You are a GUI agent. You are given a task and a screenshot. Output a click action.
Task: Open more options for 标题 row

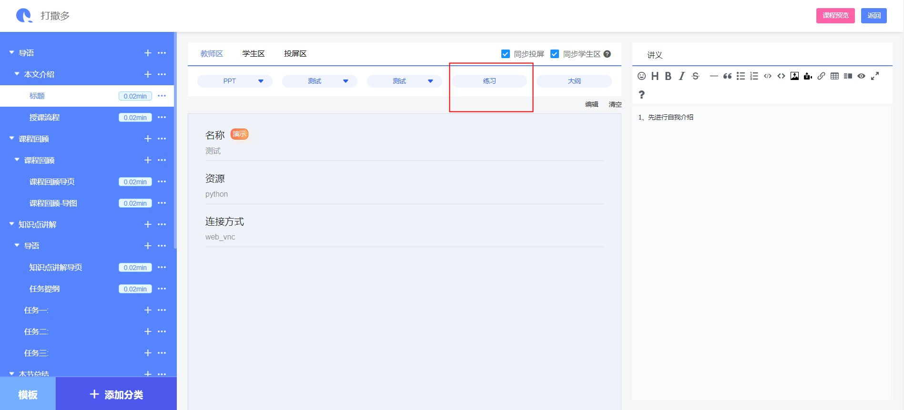click(x=162, y=96)
